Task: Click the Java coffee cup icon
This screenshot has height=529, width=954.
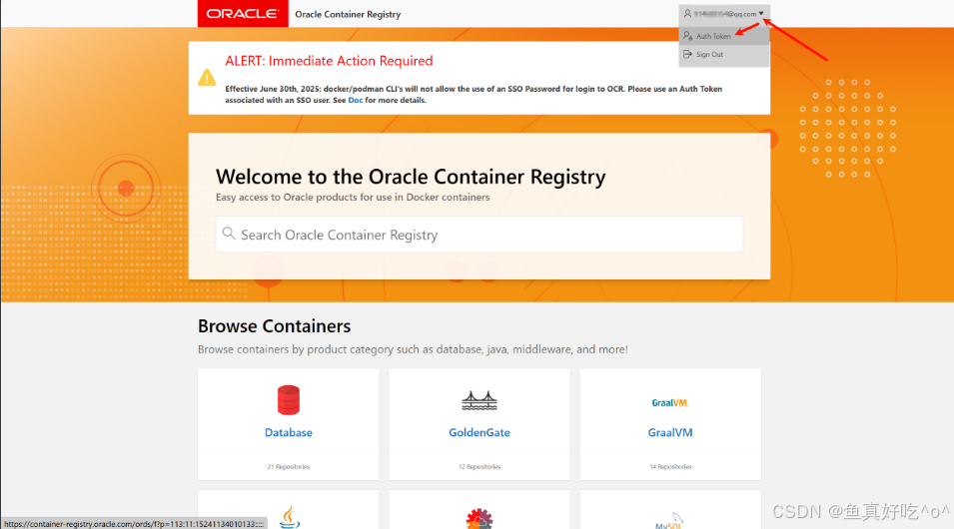Action: click(289, 516)
